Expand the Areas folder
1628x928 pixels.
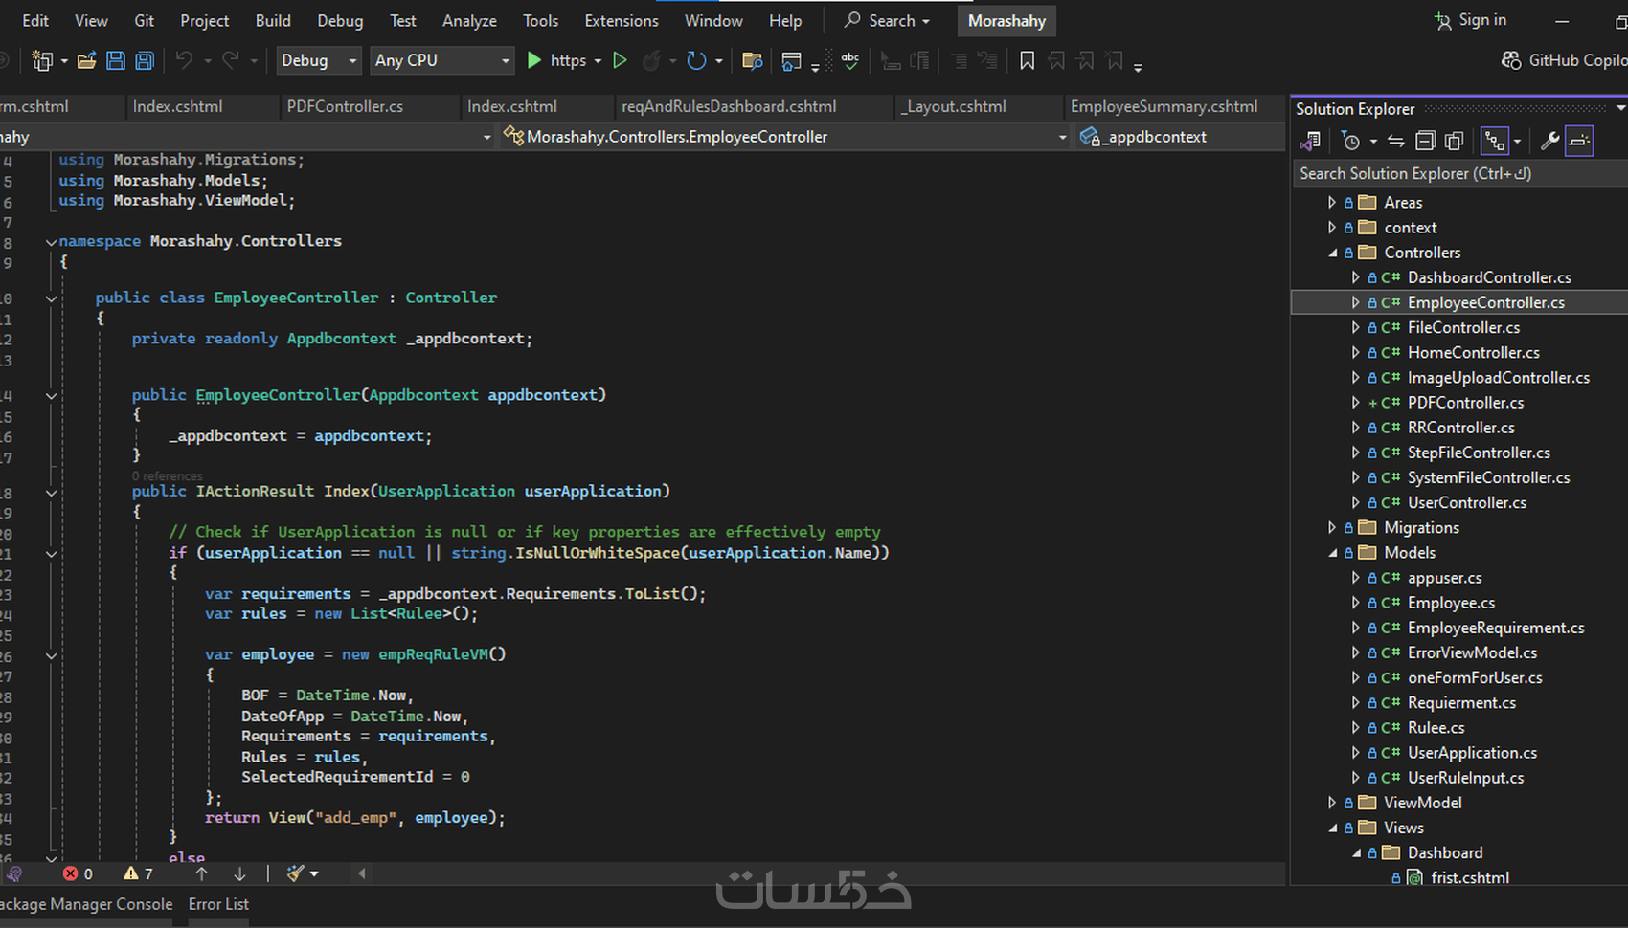pyautogui.click(x=1331, y=203)
